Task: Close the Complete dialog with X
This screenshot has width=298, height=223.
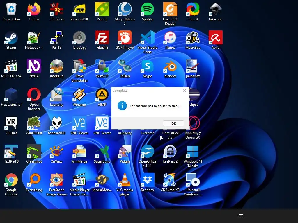Action: pyautogui.click(x=184, y=91)
